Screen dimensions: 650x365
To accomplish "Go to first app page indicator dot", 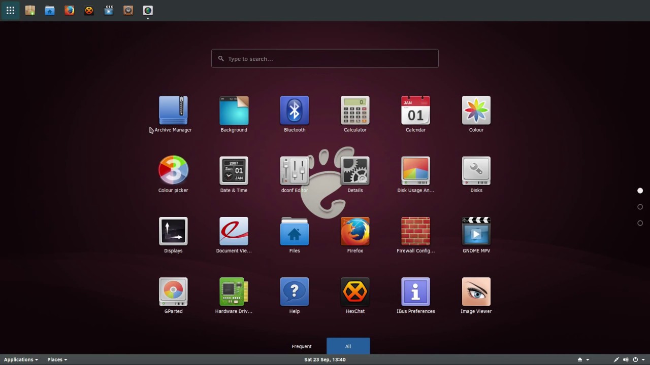I will coord(640,191).
